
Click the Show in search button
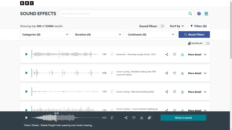point(183,118)
